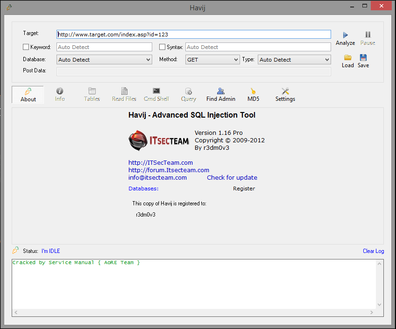
Task: Open the Cmd Shell tab
Action: click(156, 95)
